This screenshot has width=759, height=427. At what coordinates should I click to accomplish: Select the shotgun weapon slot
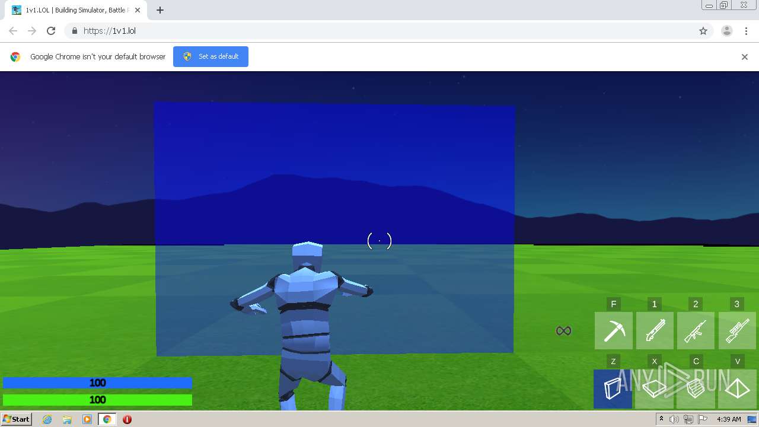pos(655,331)
